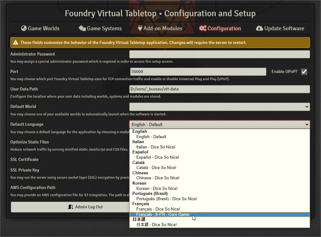Viewport: 321px width, 237px height.
Task: Select Español - Dice So Nice! option
Action: (220, 157)
